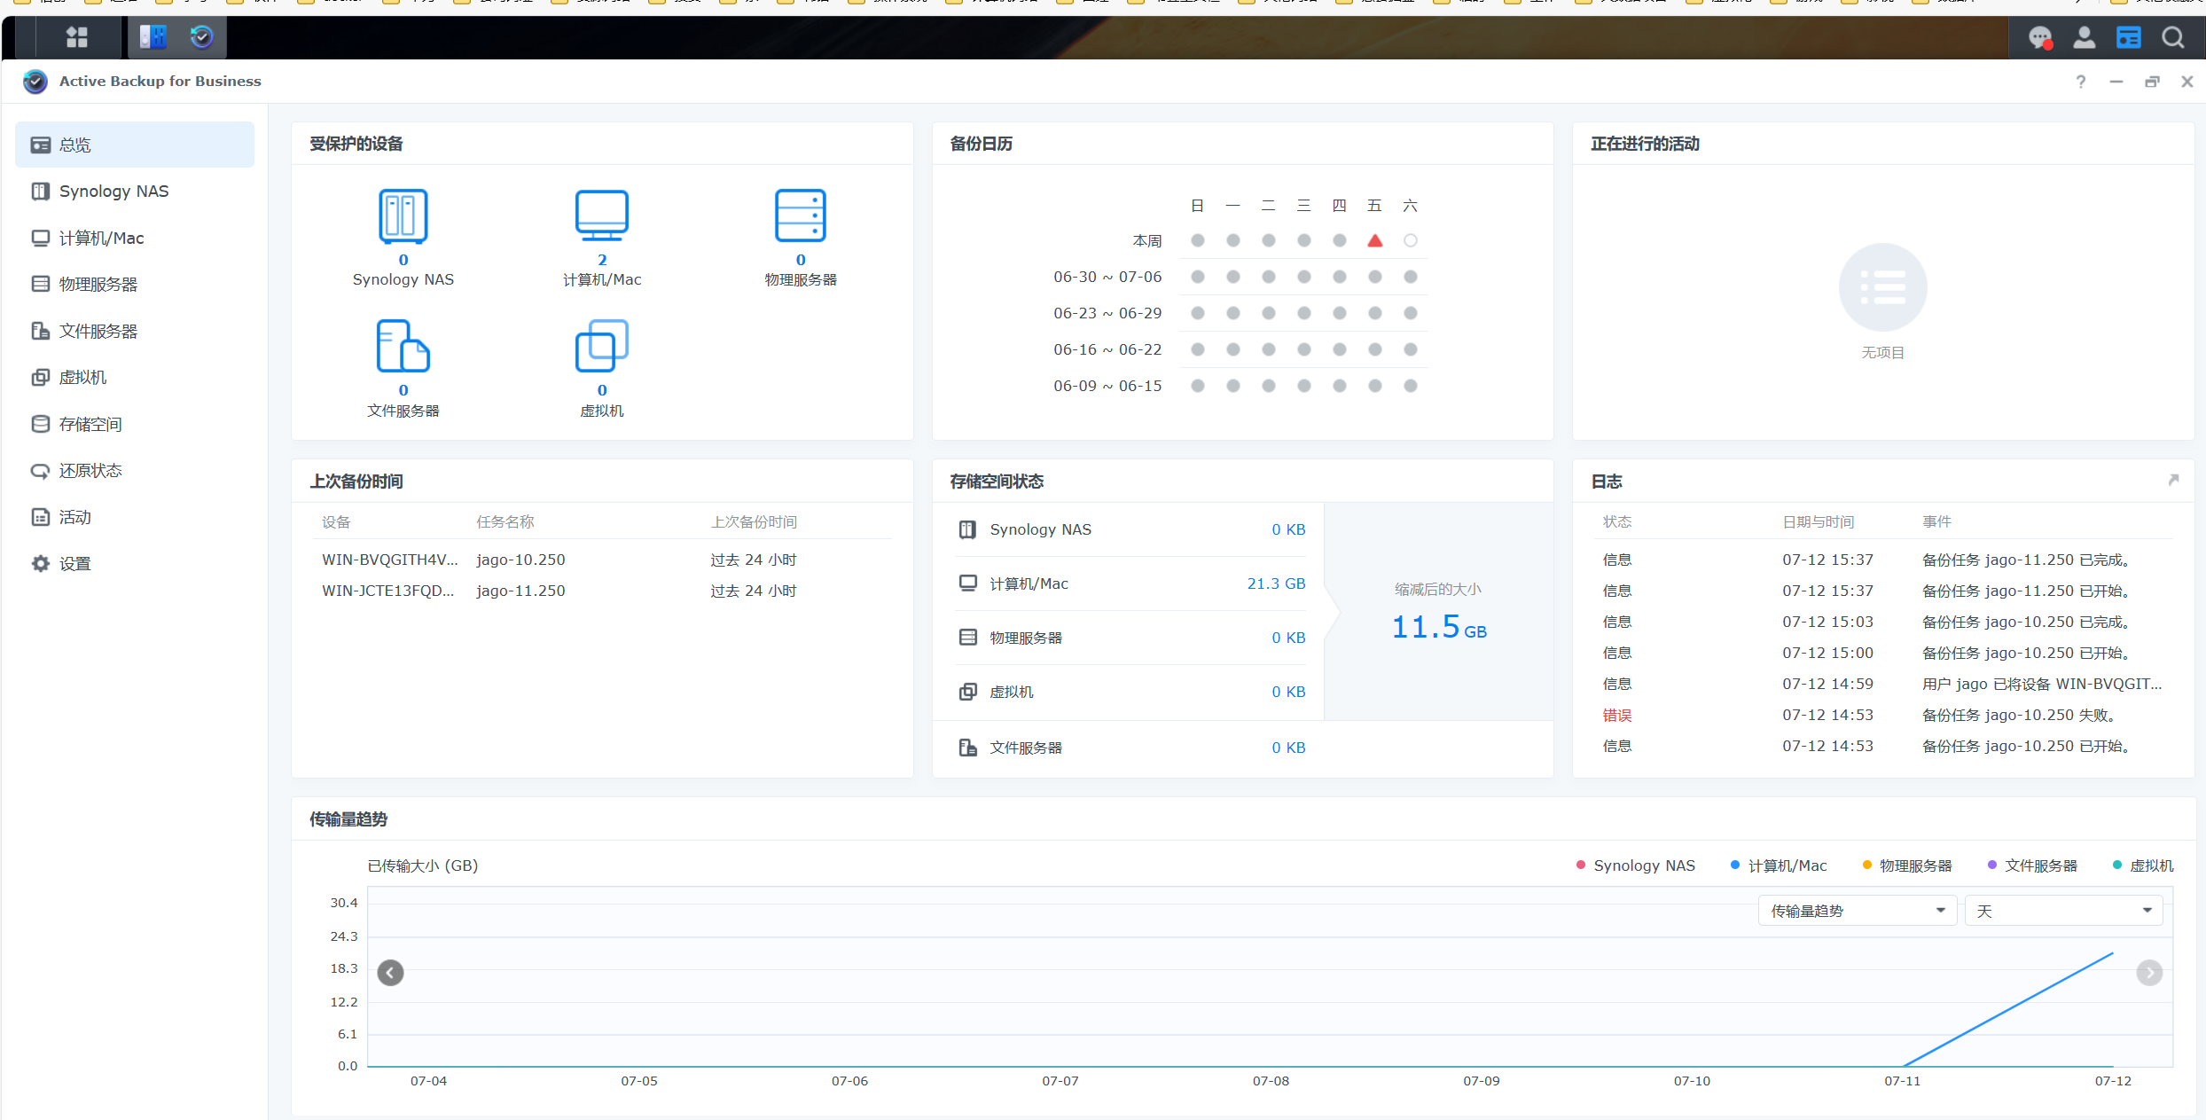Open 活动 section in sidebar
Image resolution: width=2206 pixels, height=1120 pixels.
pyautogui.click(x=135, y=517)
